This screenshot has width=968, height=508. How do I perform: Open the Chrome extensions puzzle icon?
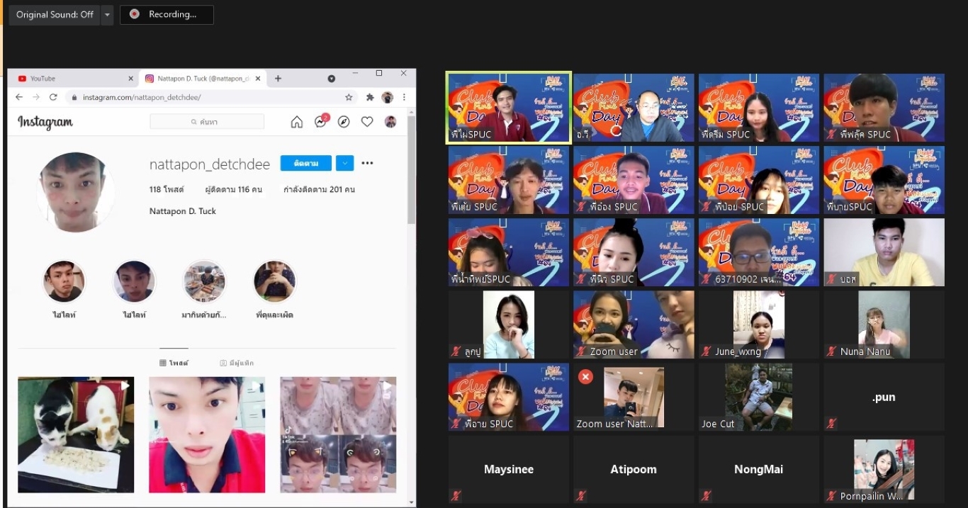click(370, 97)
